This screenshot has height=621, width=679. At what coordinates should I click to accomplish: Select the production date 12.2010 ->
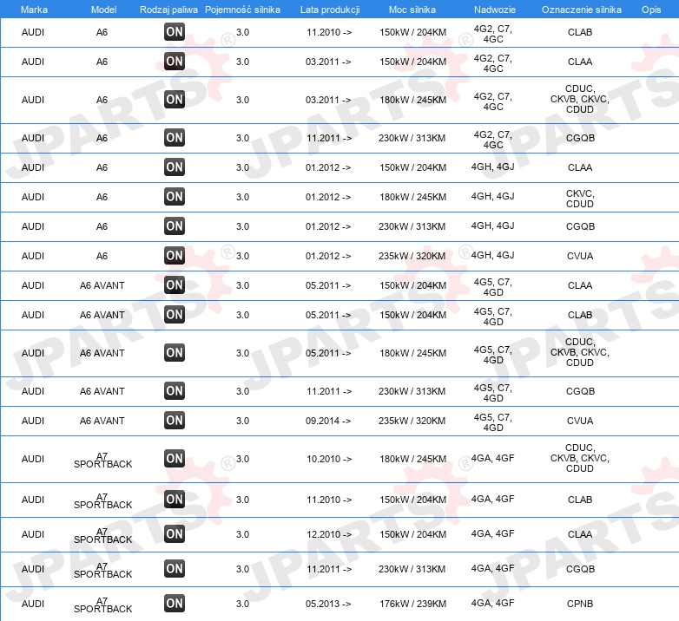(x=329, y=534)
